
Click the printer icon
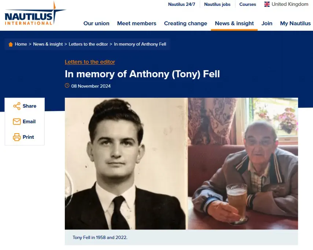coord(17,137)
